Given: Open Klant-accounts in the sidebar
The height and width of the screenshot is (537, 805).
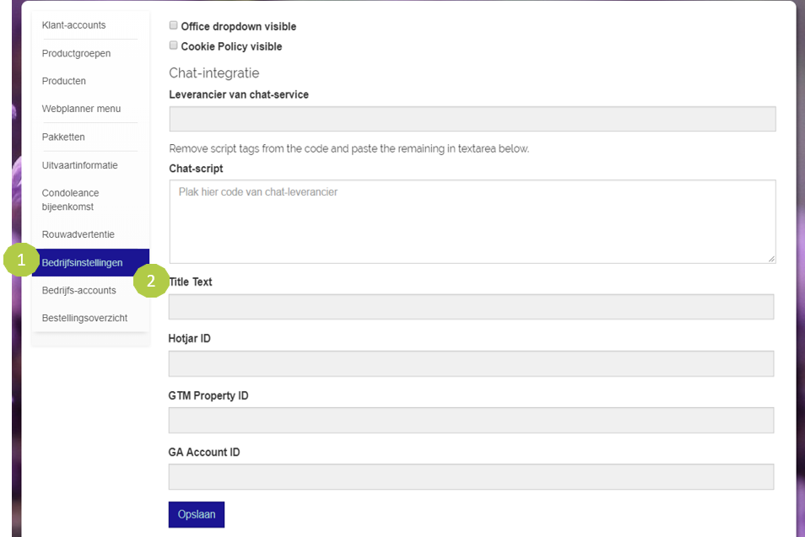Looking at the screenshot, I should pyautogui.click(x=74, y=25).
